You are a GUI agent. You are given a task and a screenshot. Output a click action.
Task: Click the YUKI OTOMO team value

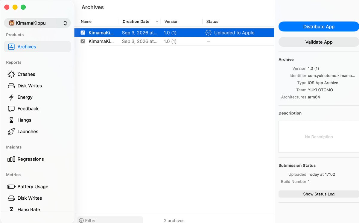(x=320, y=90)
